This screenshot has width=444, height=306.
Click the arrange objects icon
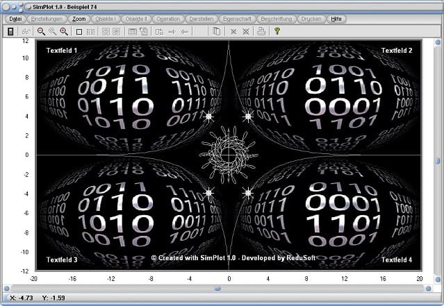click(x=159, y=32)
